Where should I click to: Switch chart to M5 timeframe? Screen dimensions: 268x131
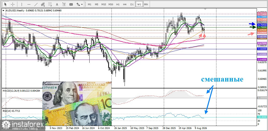click(97, 4)
